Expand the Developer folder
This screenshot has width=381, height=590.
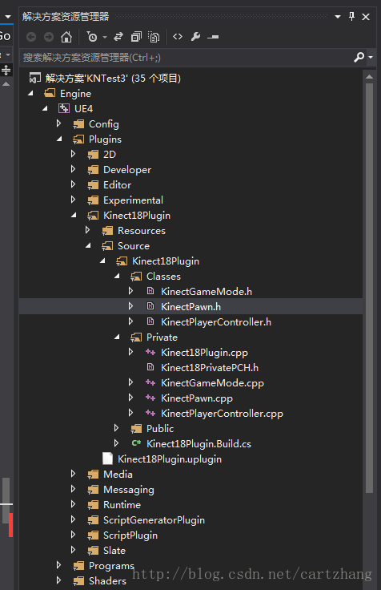[x=74, y=169]
